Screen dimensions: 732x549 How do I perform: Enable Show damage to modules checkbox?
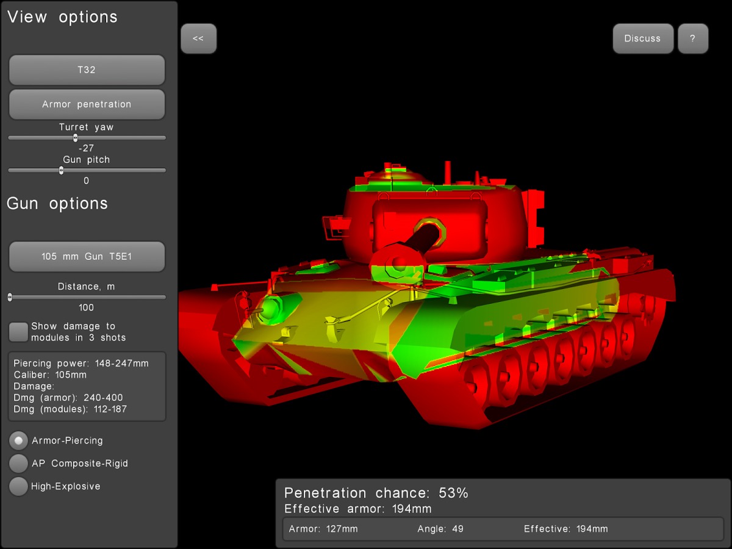[x=18, y=332]
